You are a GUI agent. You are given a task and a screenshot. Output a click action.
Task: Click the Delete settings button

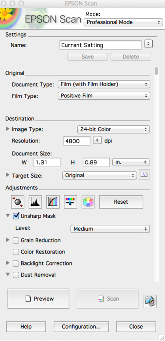(x=131, y=57)
